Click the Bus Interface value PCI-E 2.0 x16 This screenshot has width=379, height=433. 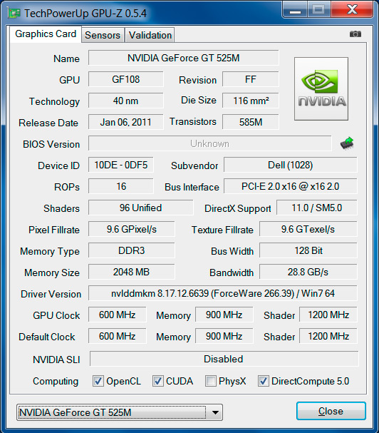(291, 186)
